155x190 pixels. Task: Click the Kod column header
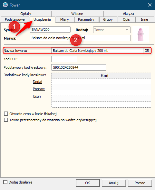(104, 76)
